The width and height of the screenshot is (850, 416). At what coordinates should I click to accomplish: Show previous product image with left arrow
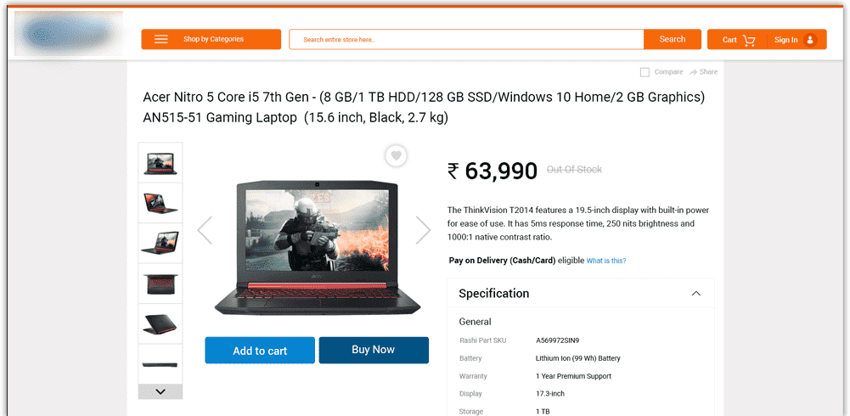coord(205,230)
